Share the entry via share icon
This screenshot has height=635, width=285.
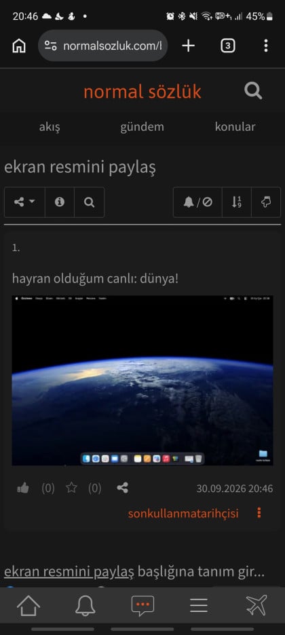pos(122,488)
